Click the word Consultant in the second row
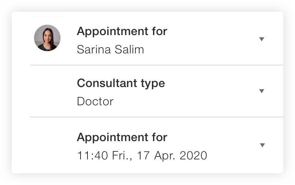The width and height of the screenshot is (295, 185). [x=107, y=83]
